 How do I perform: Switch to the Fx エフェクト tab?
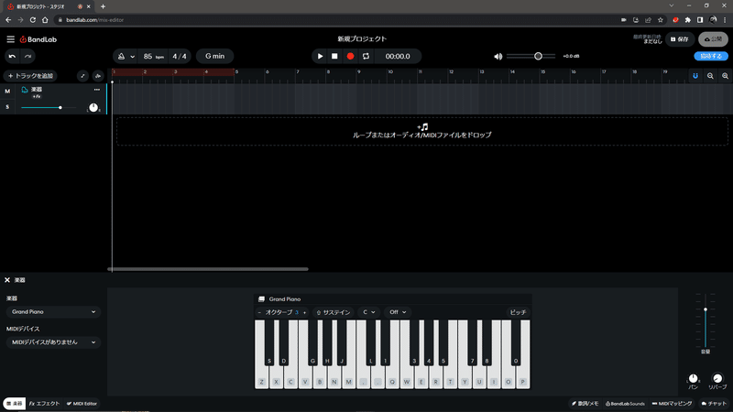[44, 404]
